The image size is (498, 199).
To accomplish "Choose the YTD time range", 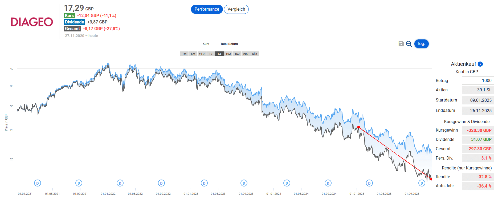I will tap(202, 54).
